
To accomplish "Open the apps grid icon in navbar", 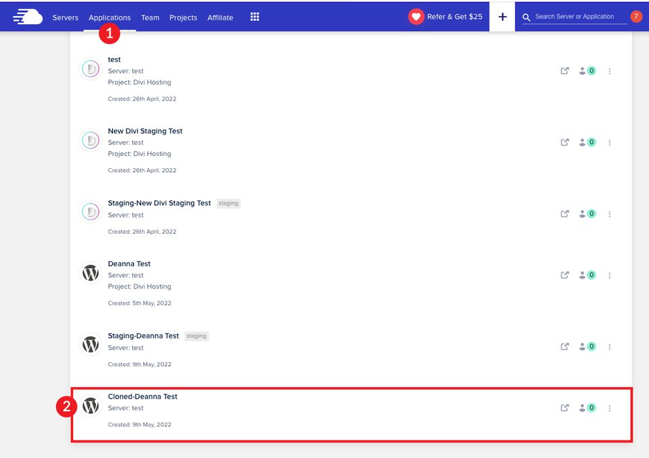I will point(255,17).
